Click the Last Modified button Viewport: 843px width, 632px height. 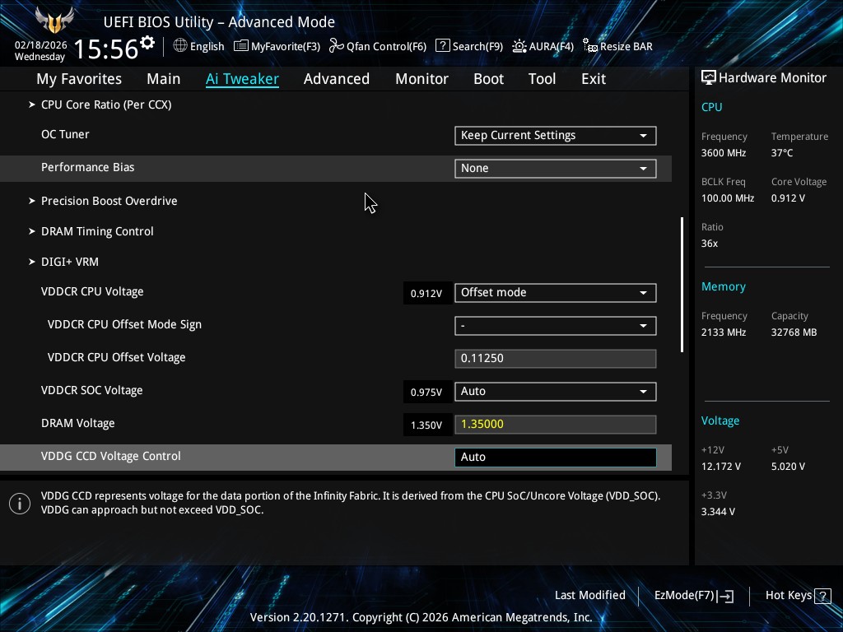[x=589, y=596]
